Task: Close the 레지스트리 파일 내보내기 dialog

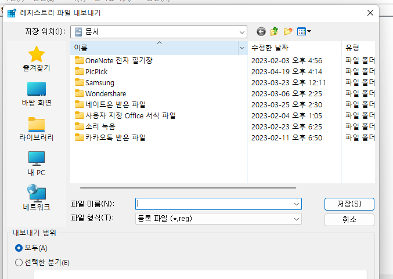Action: click(370, 13)
